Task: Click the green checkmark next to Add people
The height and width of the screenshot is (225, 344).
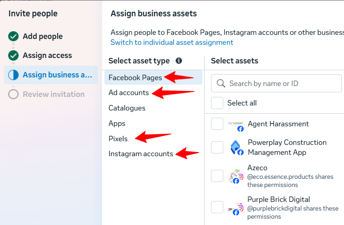Action: (x=13, y=36)
